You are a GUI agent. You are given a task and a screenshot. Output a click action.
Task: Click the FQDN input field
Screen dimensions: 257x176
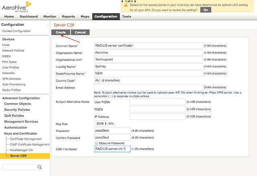coord(157,109)
